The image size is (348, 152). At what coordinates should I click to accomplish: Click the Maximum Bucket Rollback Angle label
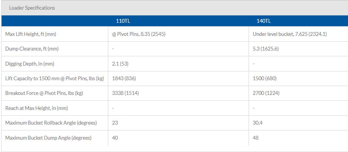click(51, 123)
